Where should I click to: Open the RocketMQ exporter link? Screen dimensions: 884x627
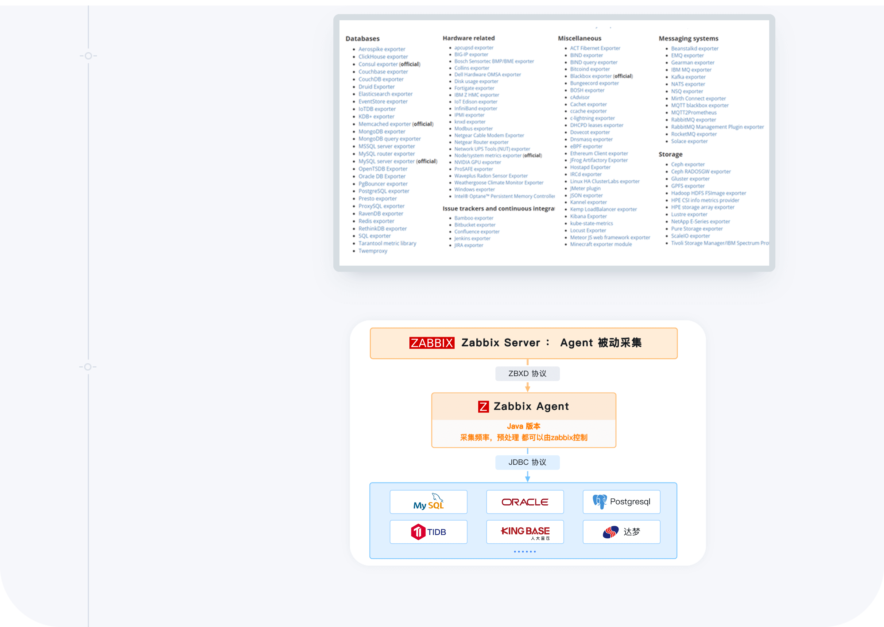click(x=694, y=134)
